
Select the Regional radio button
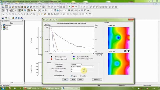71,76
